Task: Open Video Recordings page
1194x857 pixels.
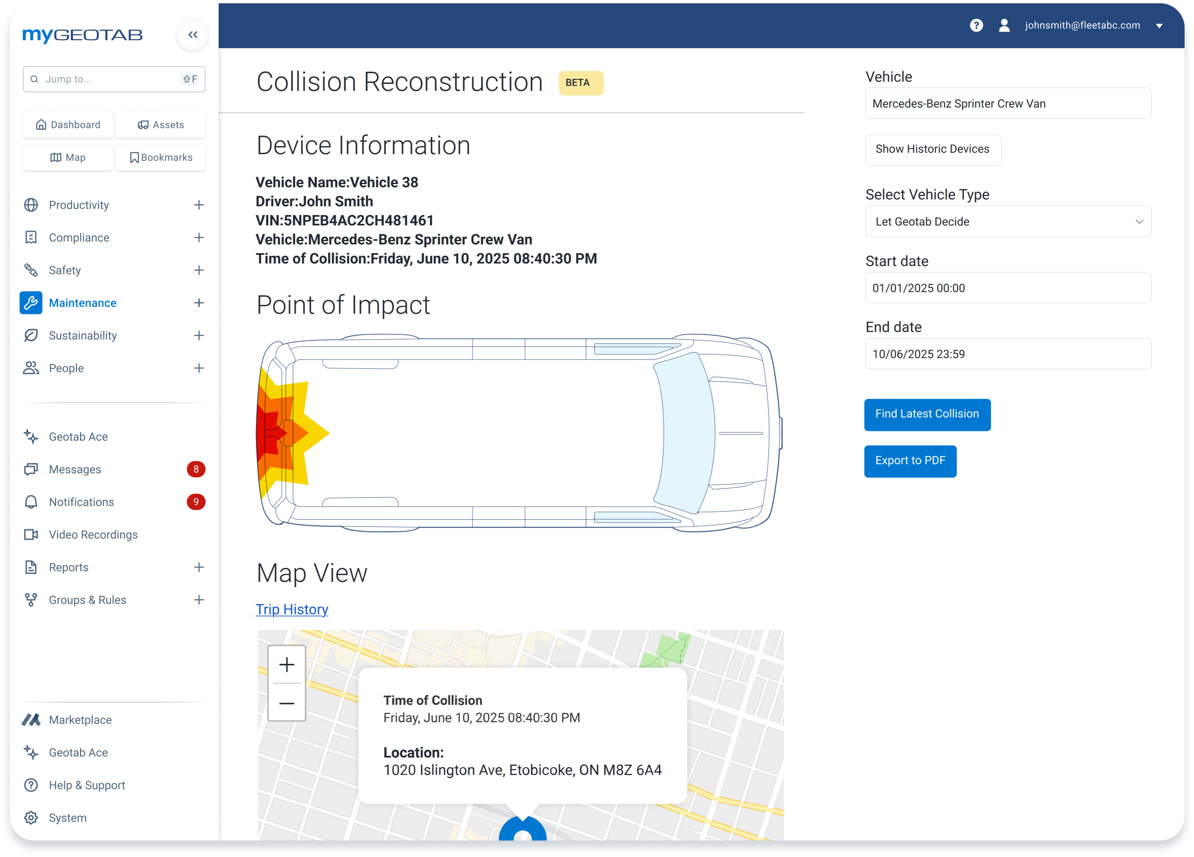Action: coord(93,535)
